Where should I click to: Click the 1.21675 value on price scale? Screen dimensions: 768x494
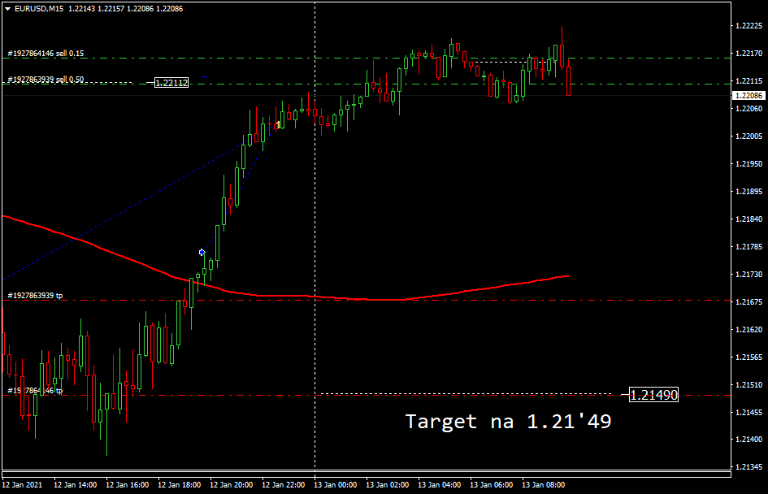tap(749, 302)
